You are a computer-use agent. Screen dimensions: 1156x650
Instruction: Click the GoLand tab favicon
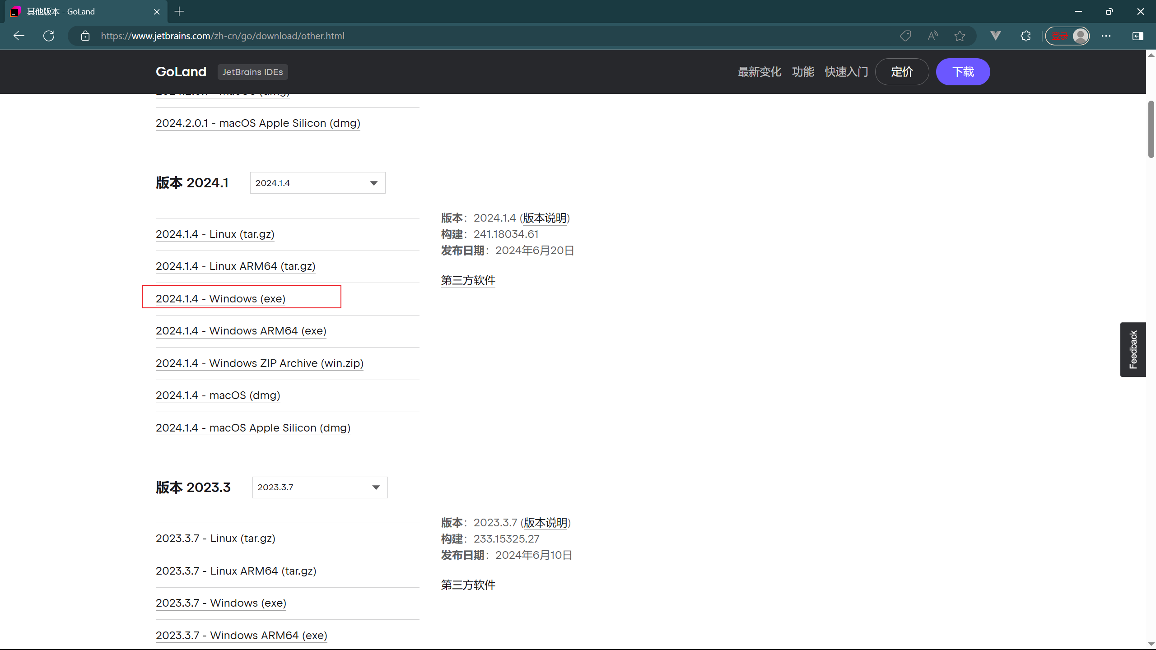(x=15, y=12)
